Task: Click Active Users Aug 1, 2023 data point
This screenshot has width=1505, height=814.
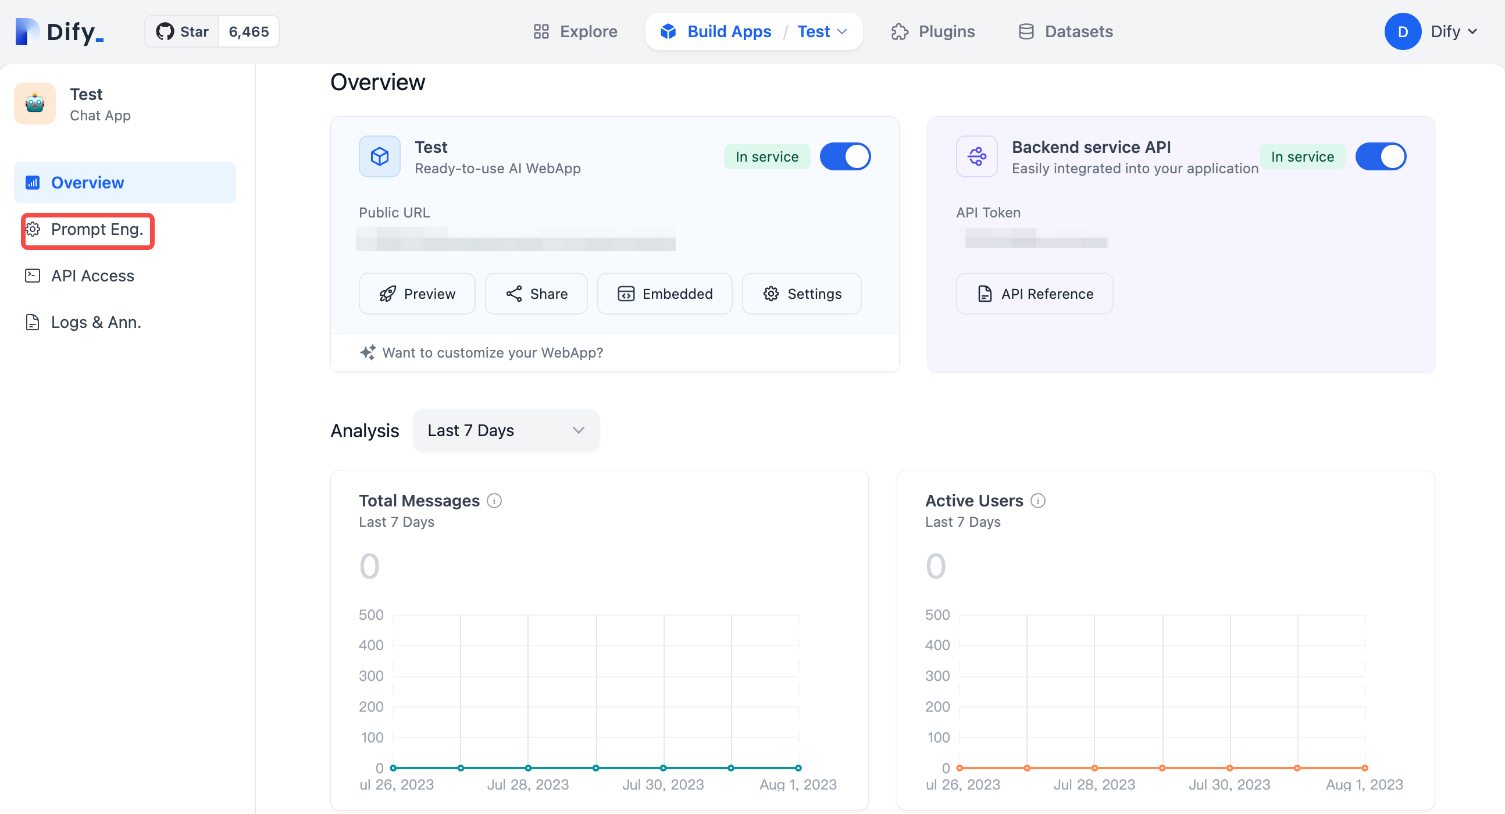Action: (1365, 769)
